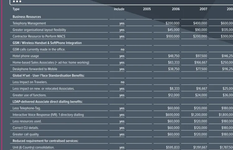
Task: Click the $48,750 cell
Action: [x=174, y=56]
